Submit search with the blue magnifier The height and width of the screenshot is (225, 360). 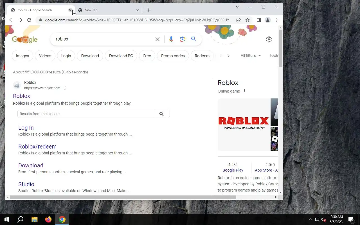(194, 39)
